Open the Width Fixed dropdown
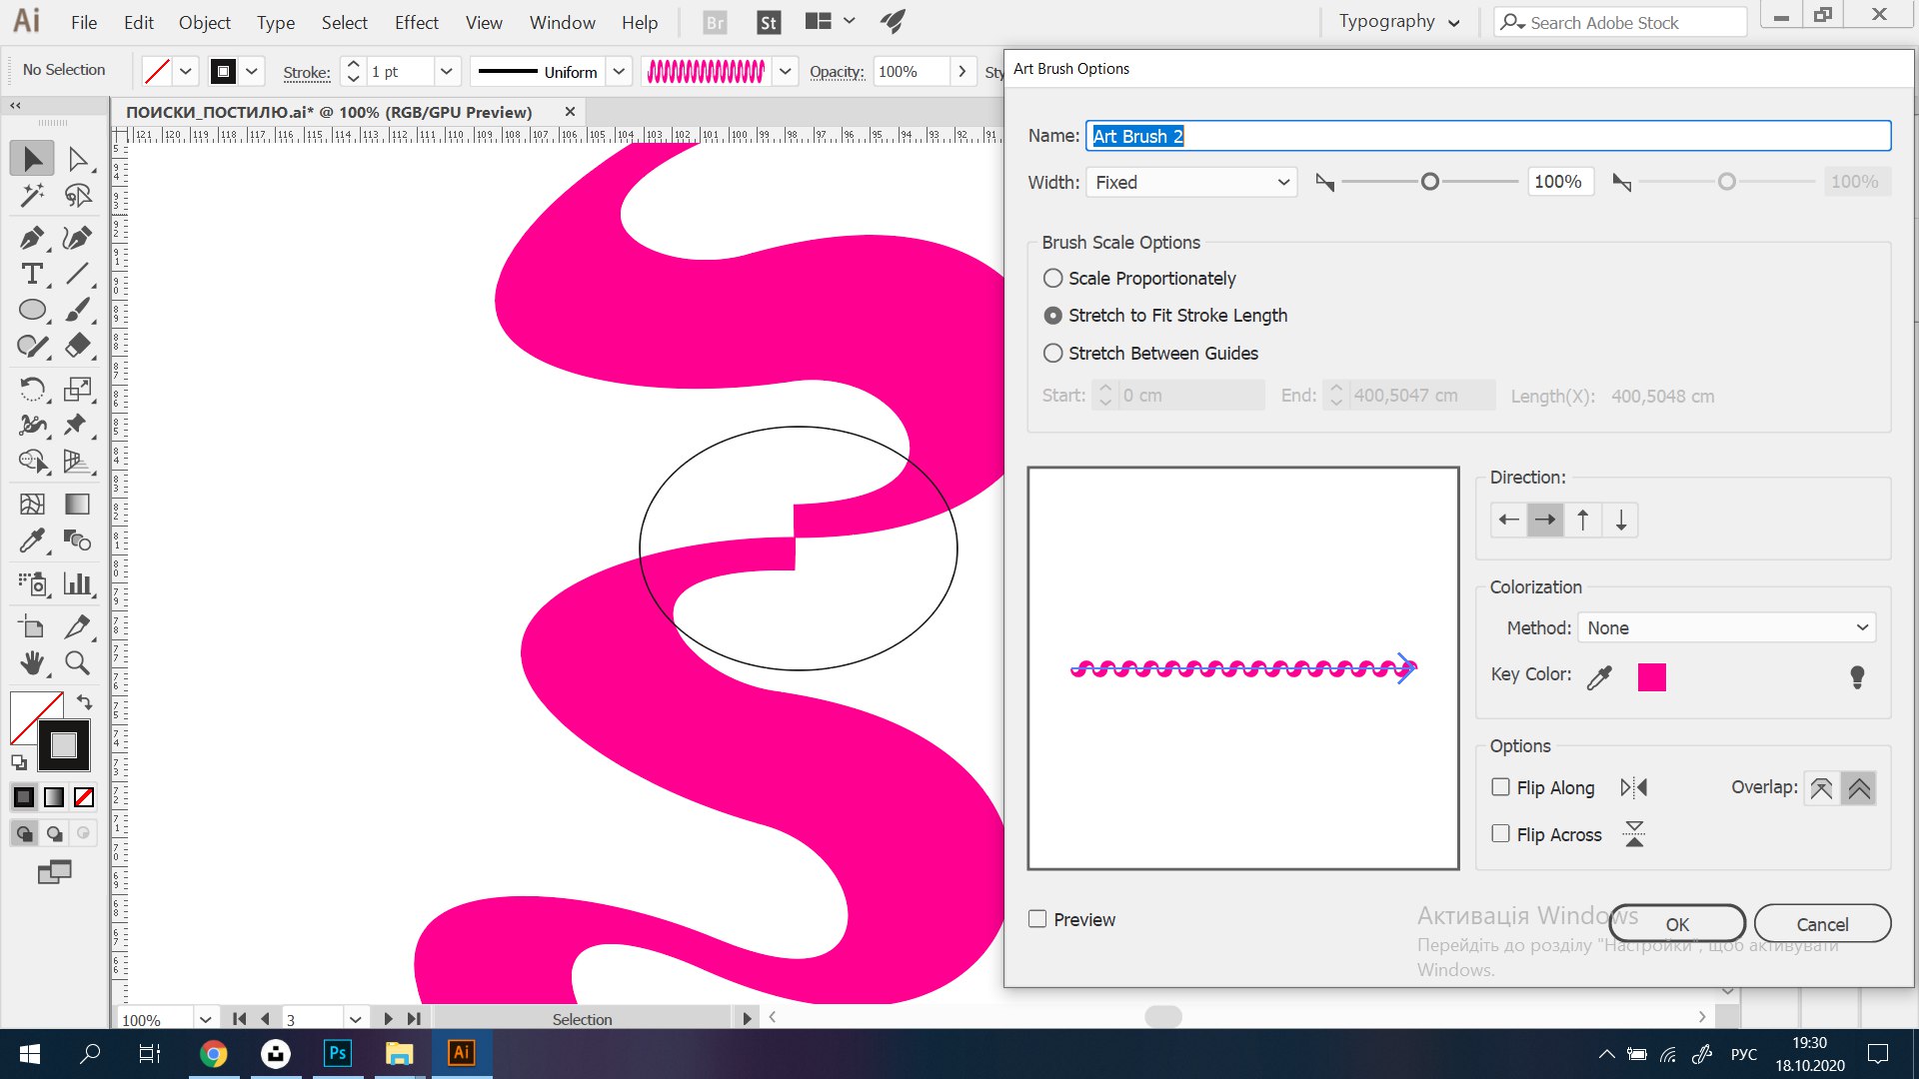The image size is (1919, 1079). tap(1191, 182)
